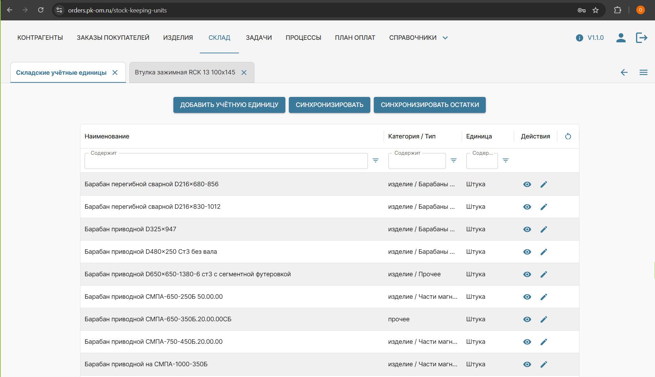Click the table refresh icon
This screenshot has height=377, width=655.
[x=568, y=136]
